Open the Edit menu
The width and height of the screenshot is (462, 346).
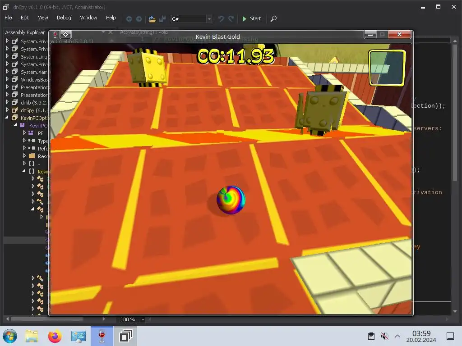click(25, 18)
